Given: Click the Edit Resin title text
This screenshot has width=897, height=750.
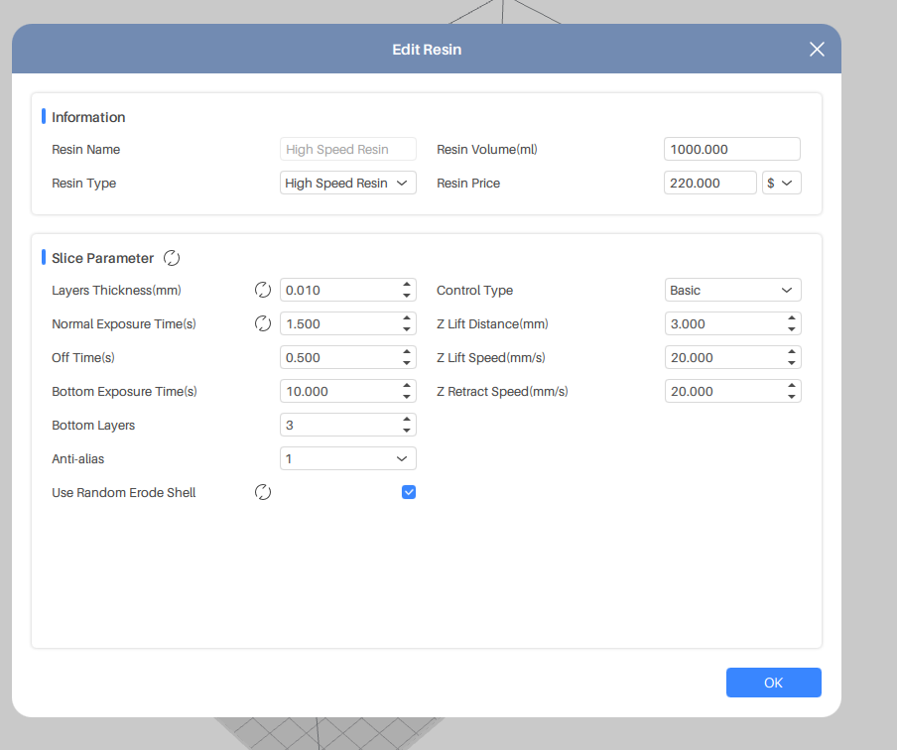Looking at the screenshot, I should coord(427,50).
